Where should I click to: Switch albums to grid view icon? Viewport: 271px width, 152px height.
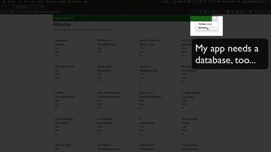pos(63,30)
